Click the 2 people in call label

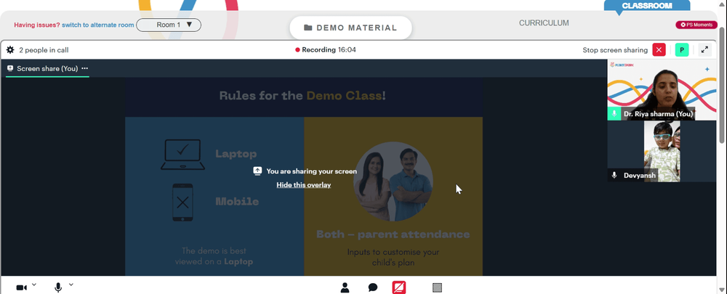[x=44, y=49]
